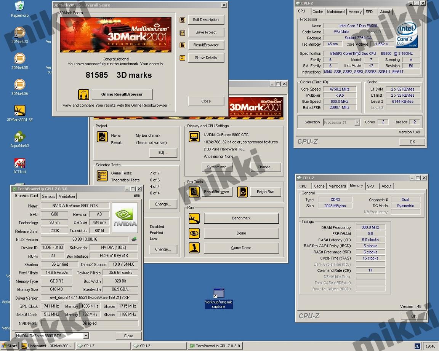
Task: Click OK in the lower CPU-Z Memory window
Action: coord(413,316)
